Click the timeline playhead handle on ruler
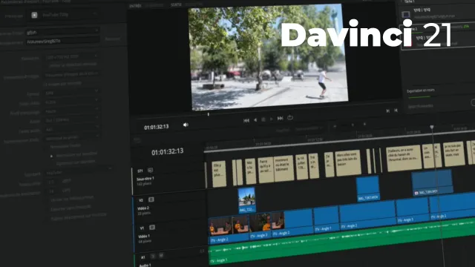The image size is (475, 267). pos(432,127)
